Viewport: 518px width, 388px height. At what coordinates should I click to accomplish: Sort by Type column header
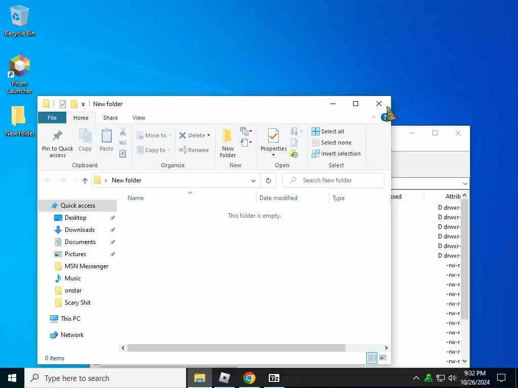[360, 198]
